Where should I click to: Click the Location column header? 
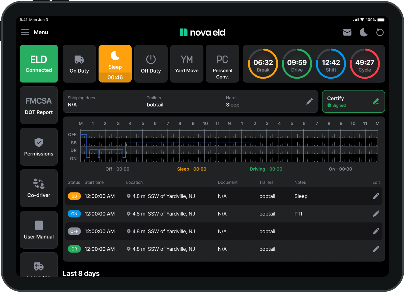coord(134,182)
